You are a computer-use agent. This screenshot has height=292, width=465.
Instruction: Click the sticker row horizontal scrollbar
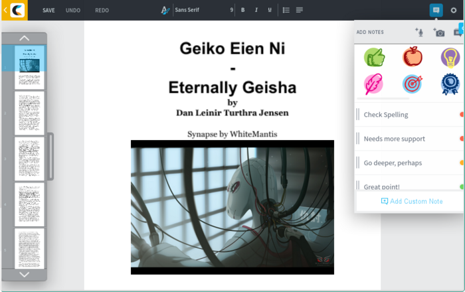pos(383,98)
